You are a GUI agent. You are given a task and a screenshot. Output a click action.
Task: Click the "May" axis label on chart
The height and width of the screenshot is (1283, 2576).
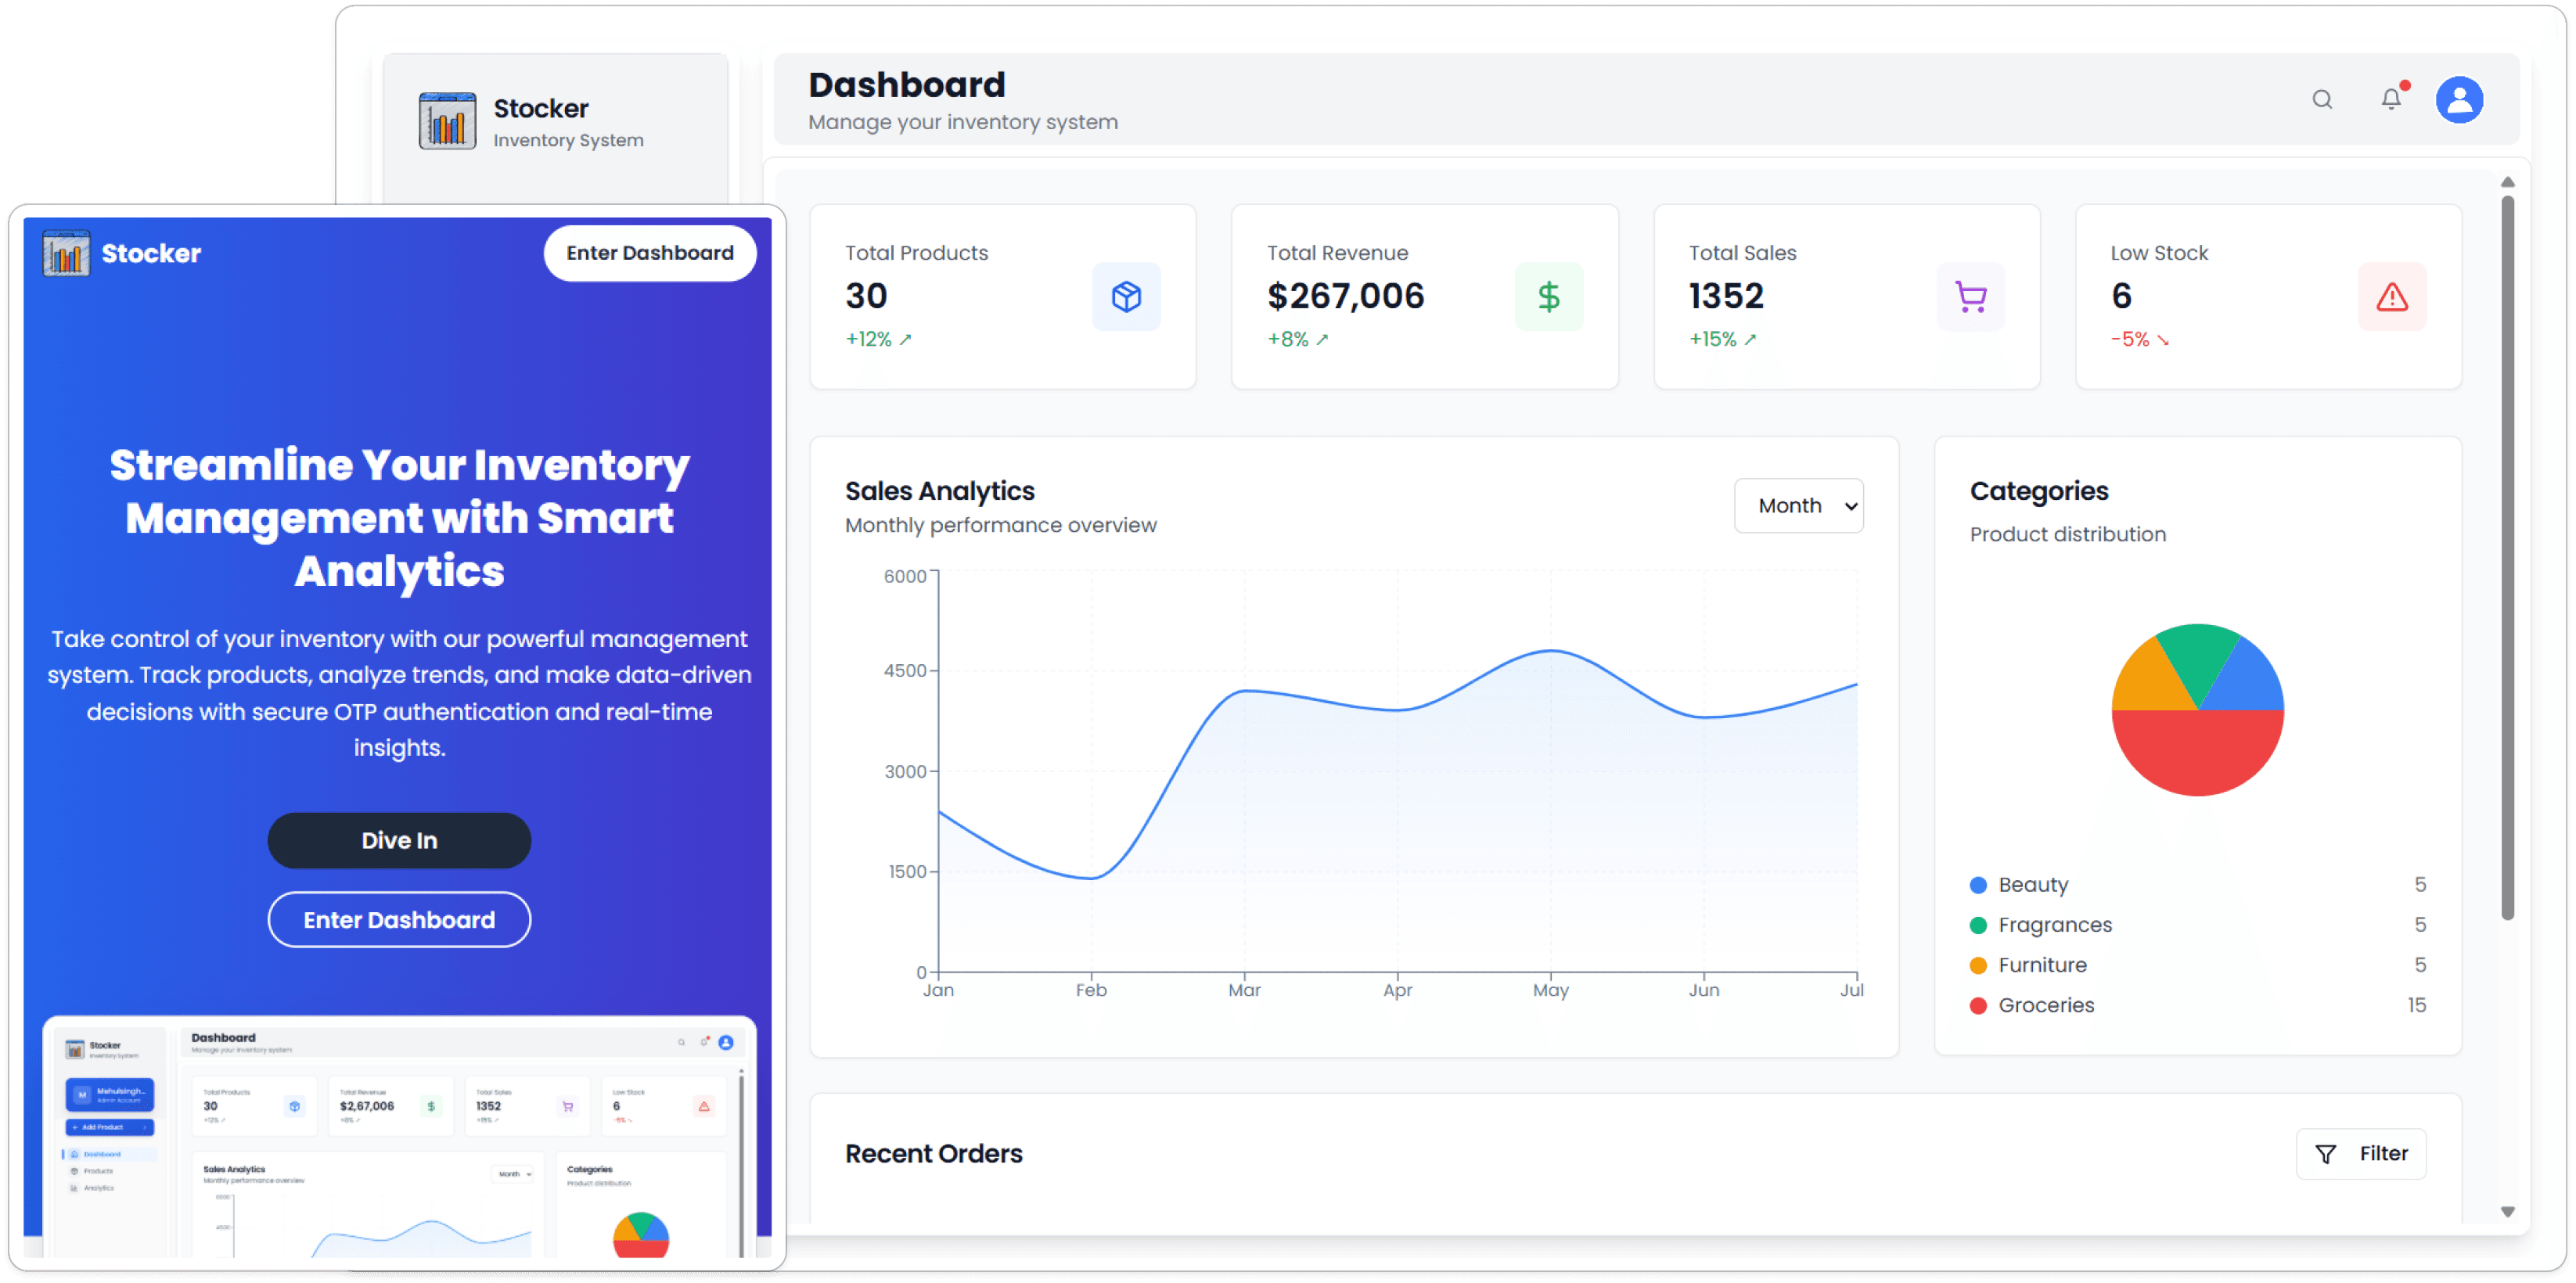(1550, 990)
